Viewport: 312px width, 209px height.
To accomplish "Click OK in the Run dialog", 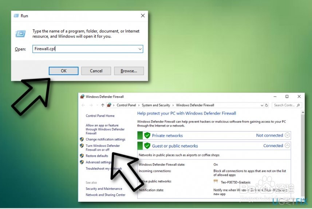I will tap(64, 71).
